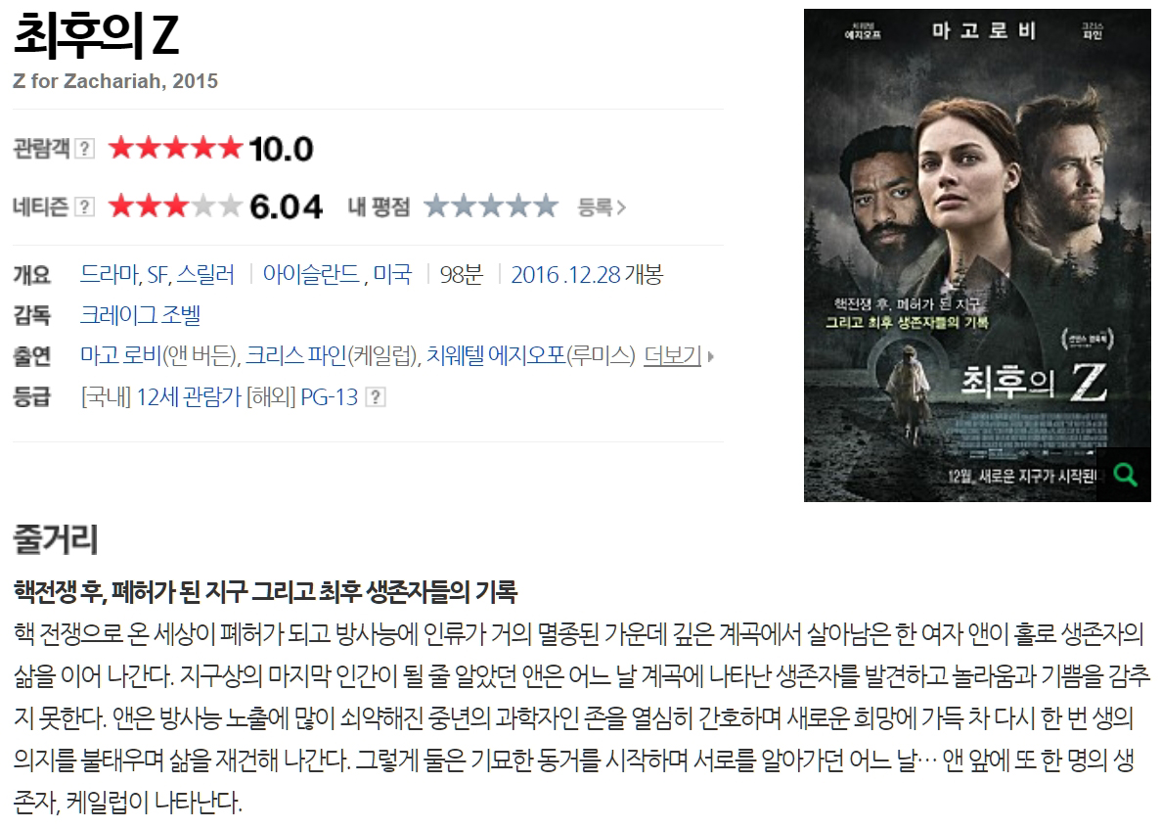
Task: Open the 아이슬란드 country link
Action: [x=311, y=275]
